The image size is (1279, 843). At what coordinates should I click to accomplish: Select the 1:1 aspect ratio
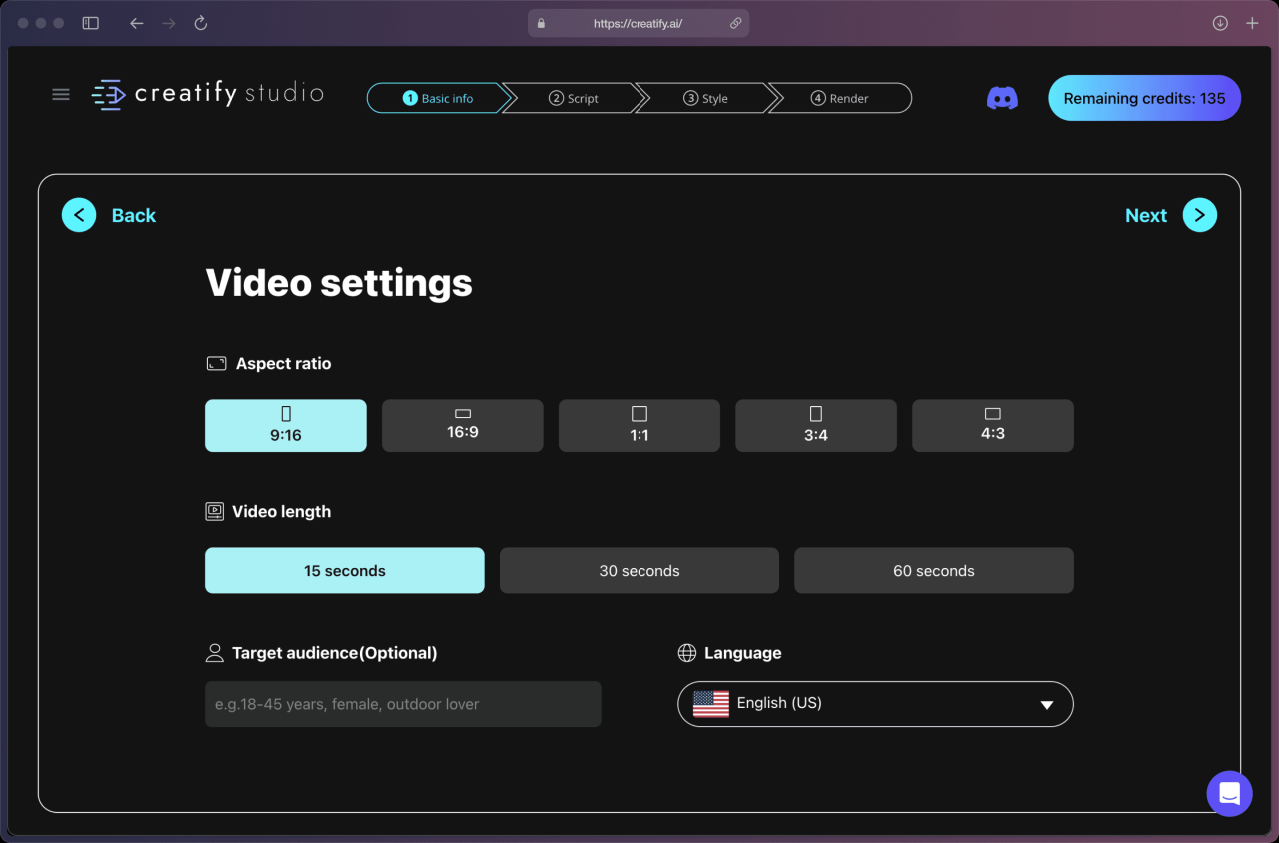coord(639,425)
